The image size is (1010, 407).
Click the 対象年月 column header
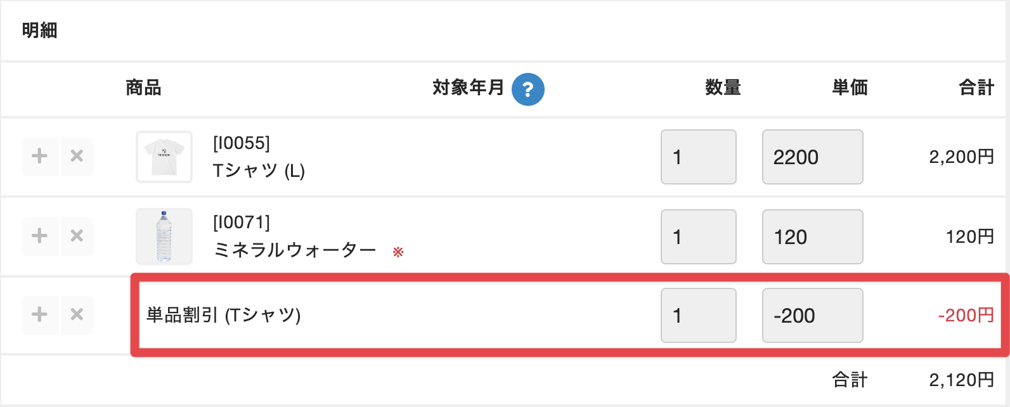[x=468, y=87]
